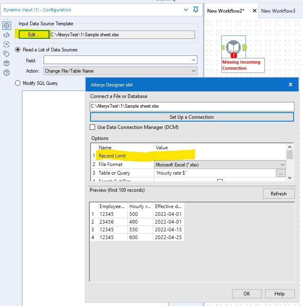
Task: Open the cube icon in the configuration sidebar
Action: point(7,63)
